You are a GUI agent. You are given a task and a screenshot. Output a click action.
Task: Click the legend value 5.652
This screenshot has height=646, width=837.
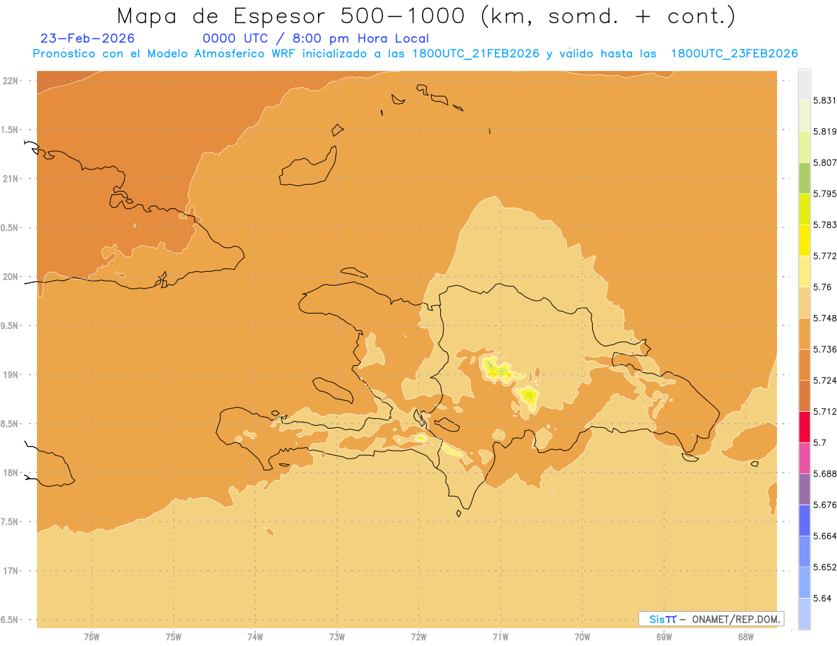tap(824, 567)
